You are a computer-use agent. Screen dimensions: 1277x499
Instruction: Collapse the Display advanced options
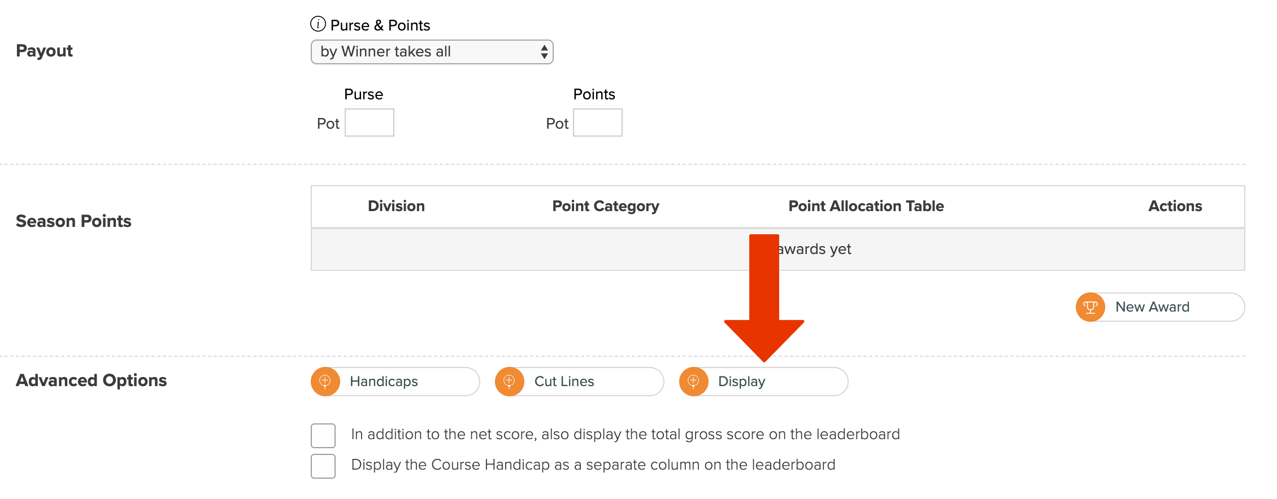(763, 382)
